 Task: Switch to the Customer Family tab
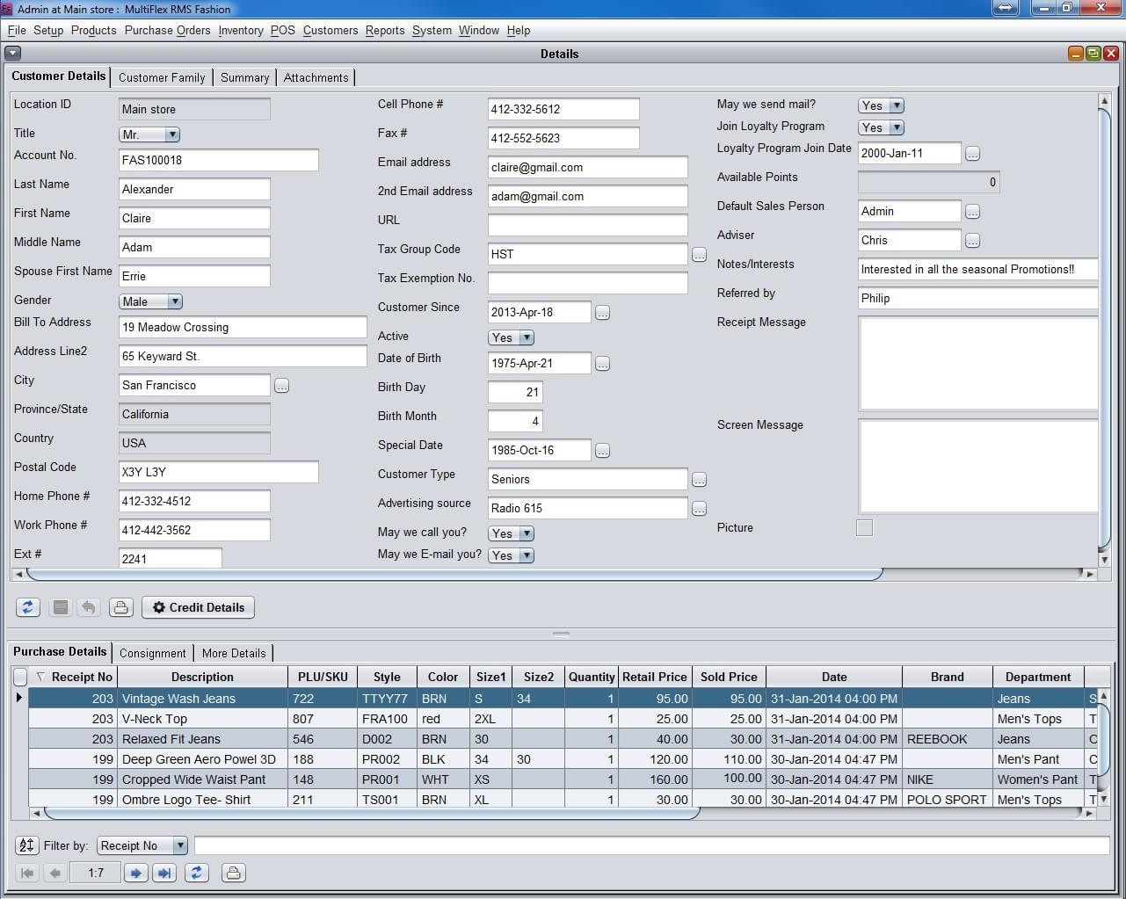pos(162,77)
